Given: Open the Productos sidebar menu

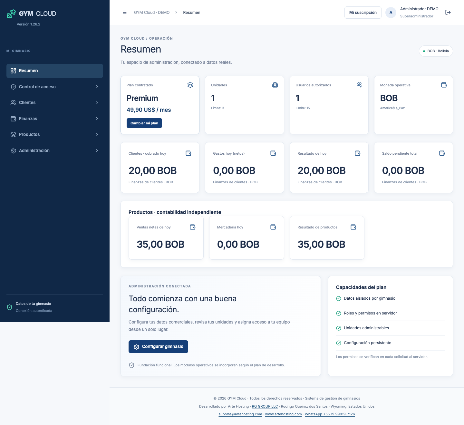Looking at the screenshot, I should click(55, 135).
